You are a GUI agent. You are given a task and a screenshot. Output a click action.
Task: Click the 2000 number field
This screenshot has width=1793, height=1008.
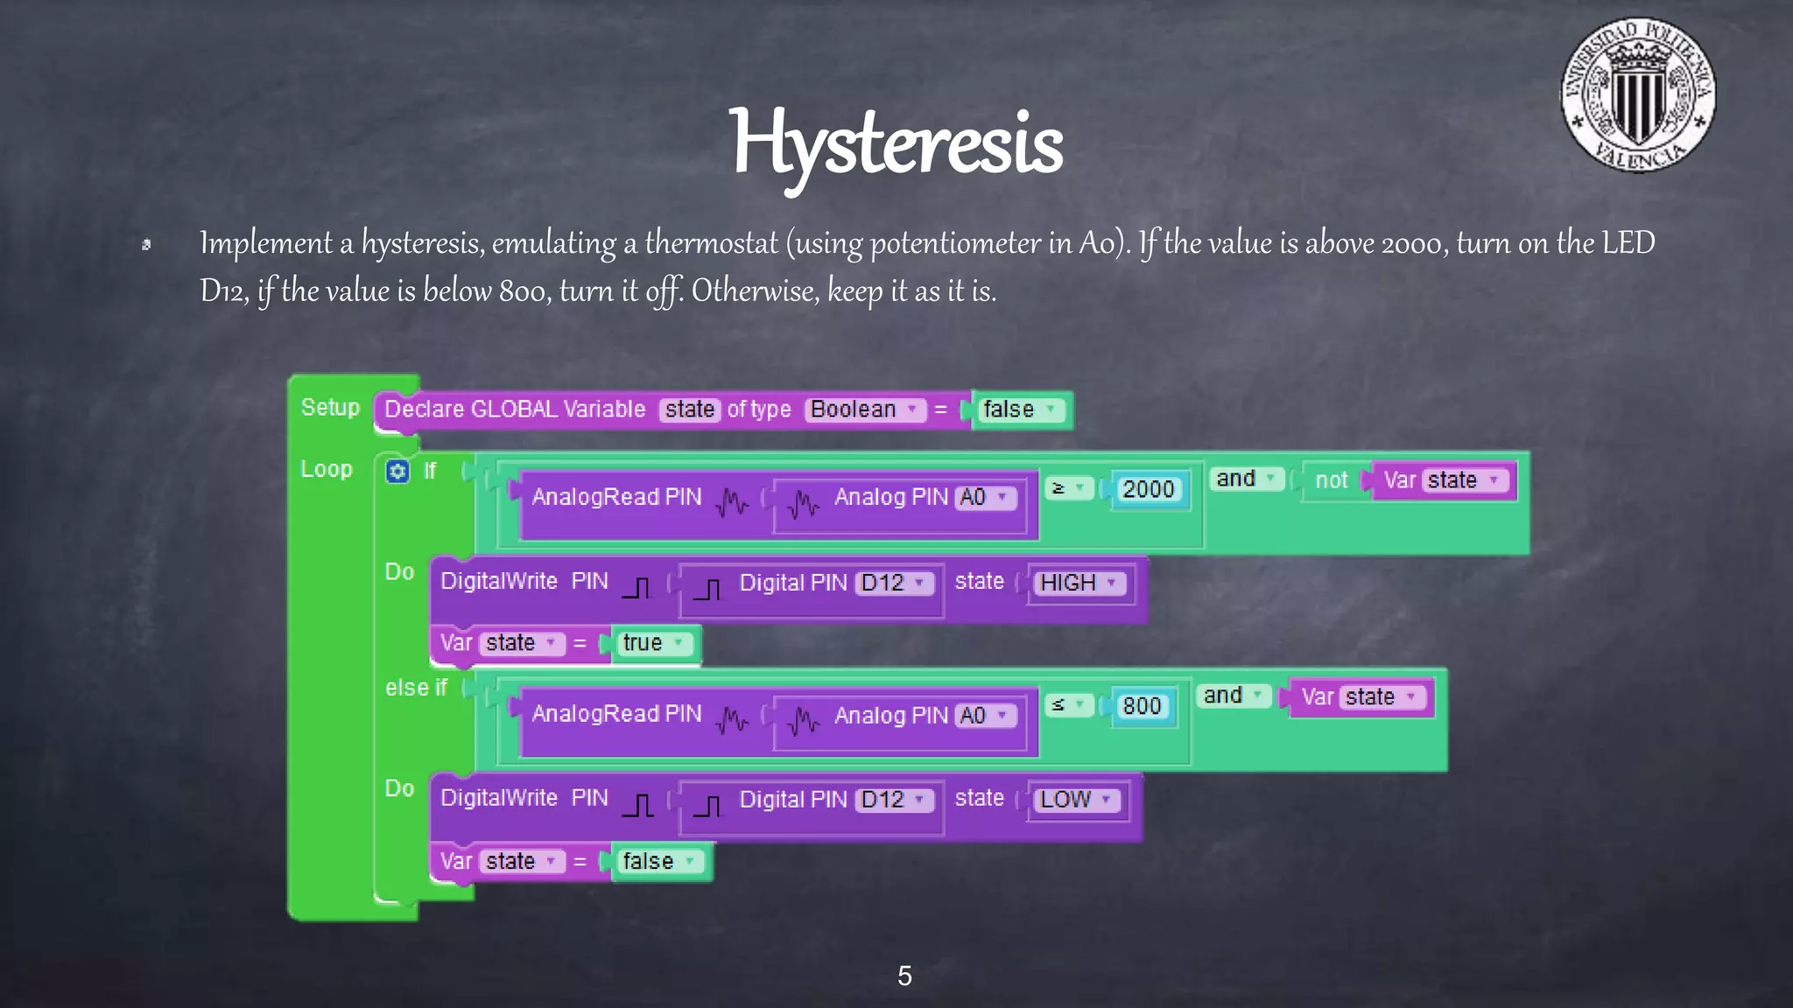point(1148,489)
